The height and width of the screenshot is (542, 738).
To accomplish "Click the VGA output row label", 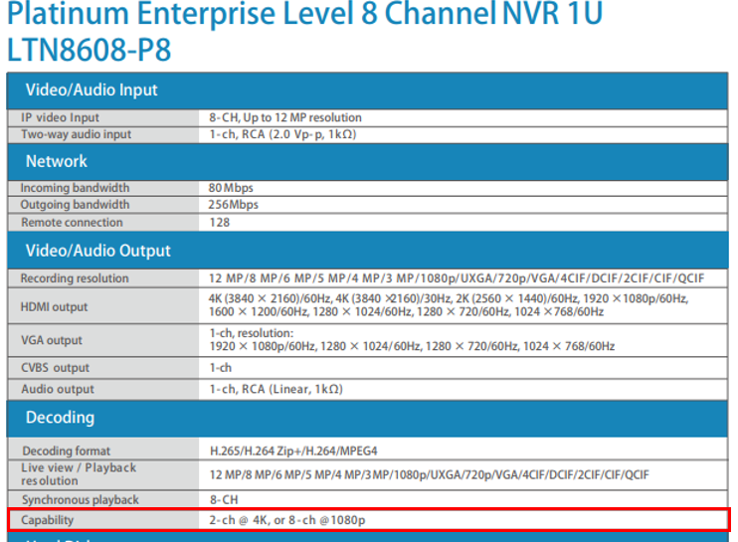I will pos(52,340).
